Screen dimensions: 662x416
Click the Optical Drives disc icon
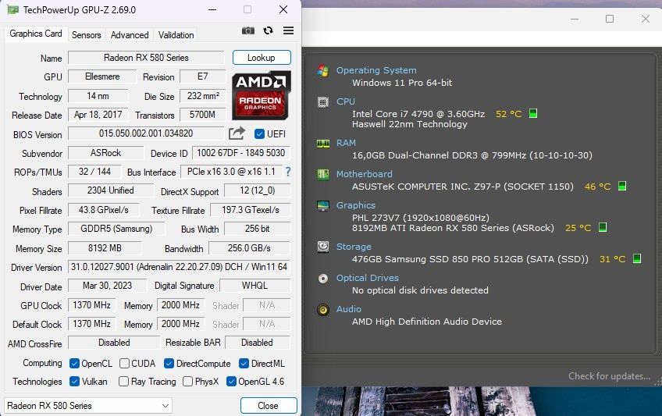(x=323, y=279)
